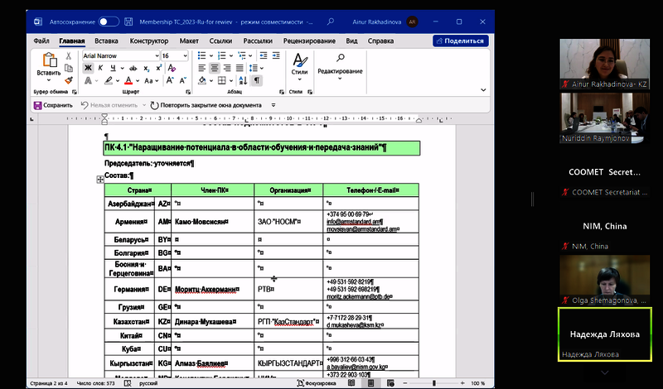663x389 pixels.
Task: Click the table move handle
Action: click(x=100, y=180)
